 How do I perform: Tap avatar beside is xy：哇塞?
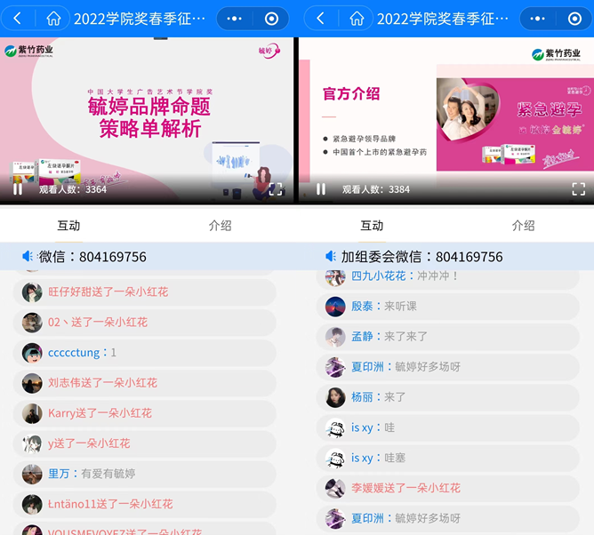(335, 458)
